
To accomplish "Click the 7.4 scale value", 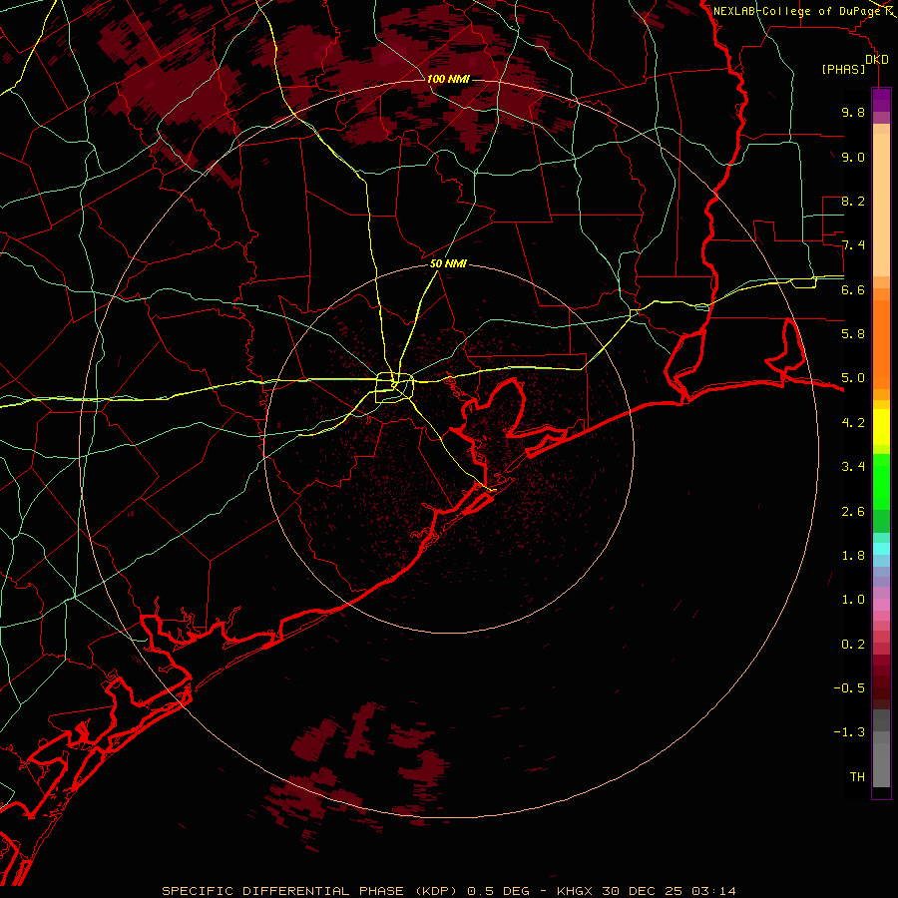I will point(853,245).
